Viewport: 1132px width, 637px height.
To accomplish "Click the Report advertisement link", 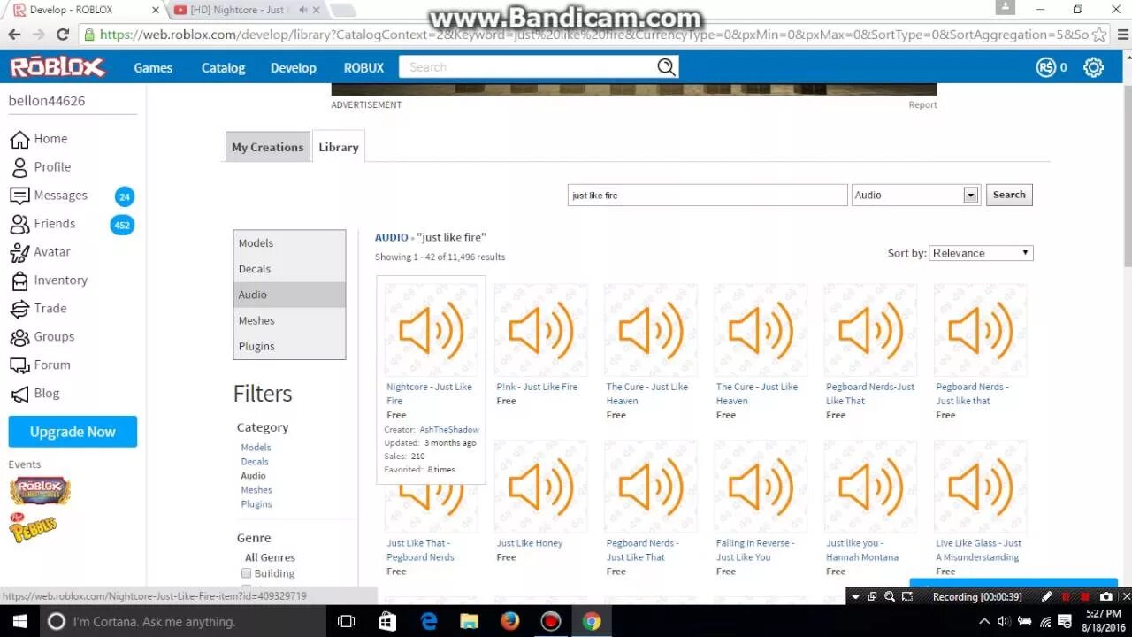I will 922,104.
